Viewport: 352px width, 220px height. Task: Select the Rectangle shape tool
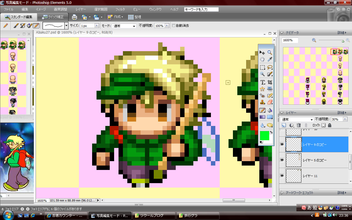click(x=270, y=117)
